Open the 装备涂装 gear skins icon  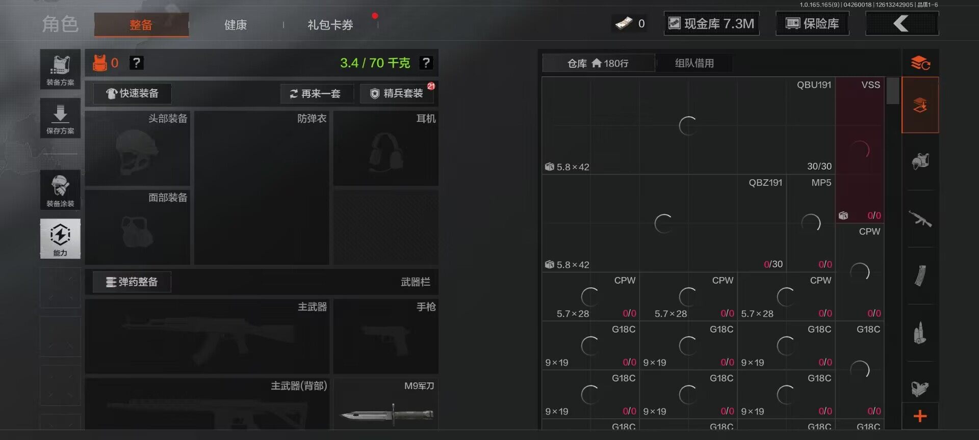click(x=60, y=190)
